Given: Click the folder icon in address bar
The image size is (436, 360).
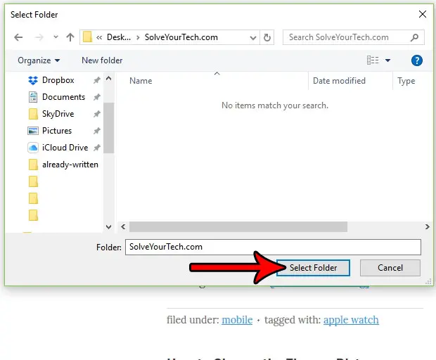Looking at the screenshot, I should click(87, 37).
